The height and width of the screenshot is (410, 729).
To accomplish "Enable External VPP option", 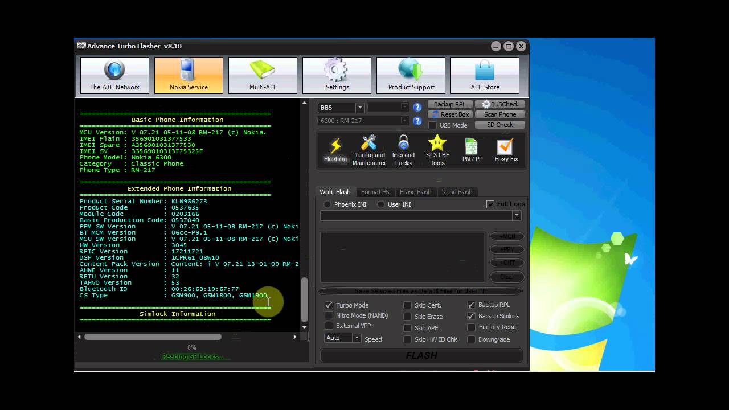I will pos(329,326).
